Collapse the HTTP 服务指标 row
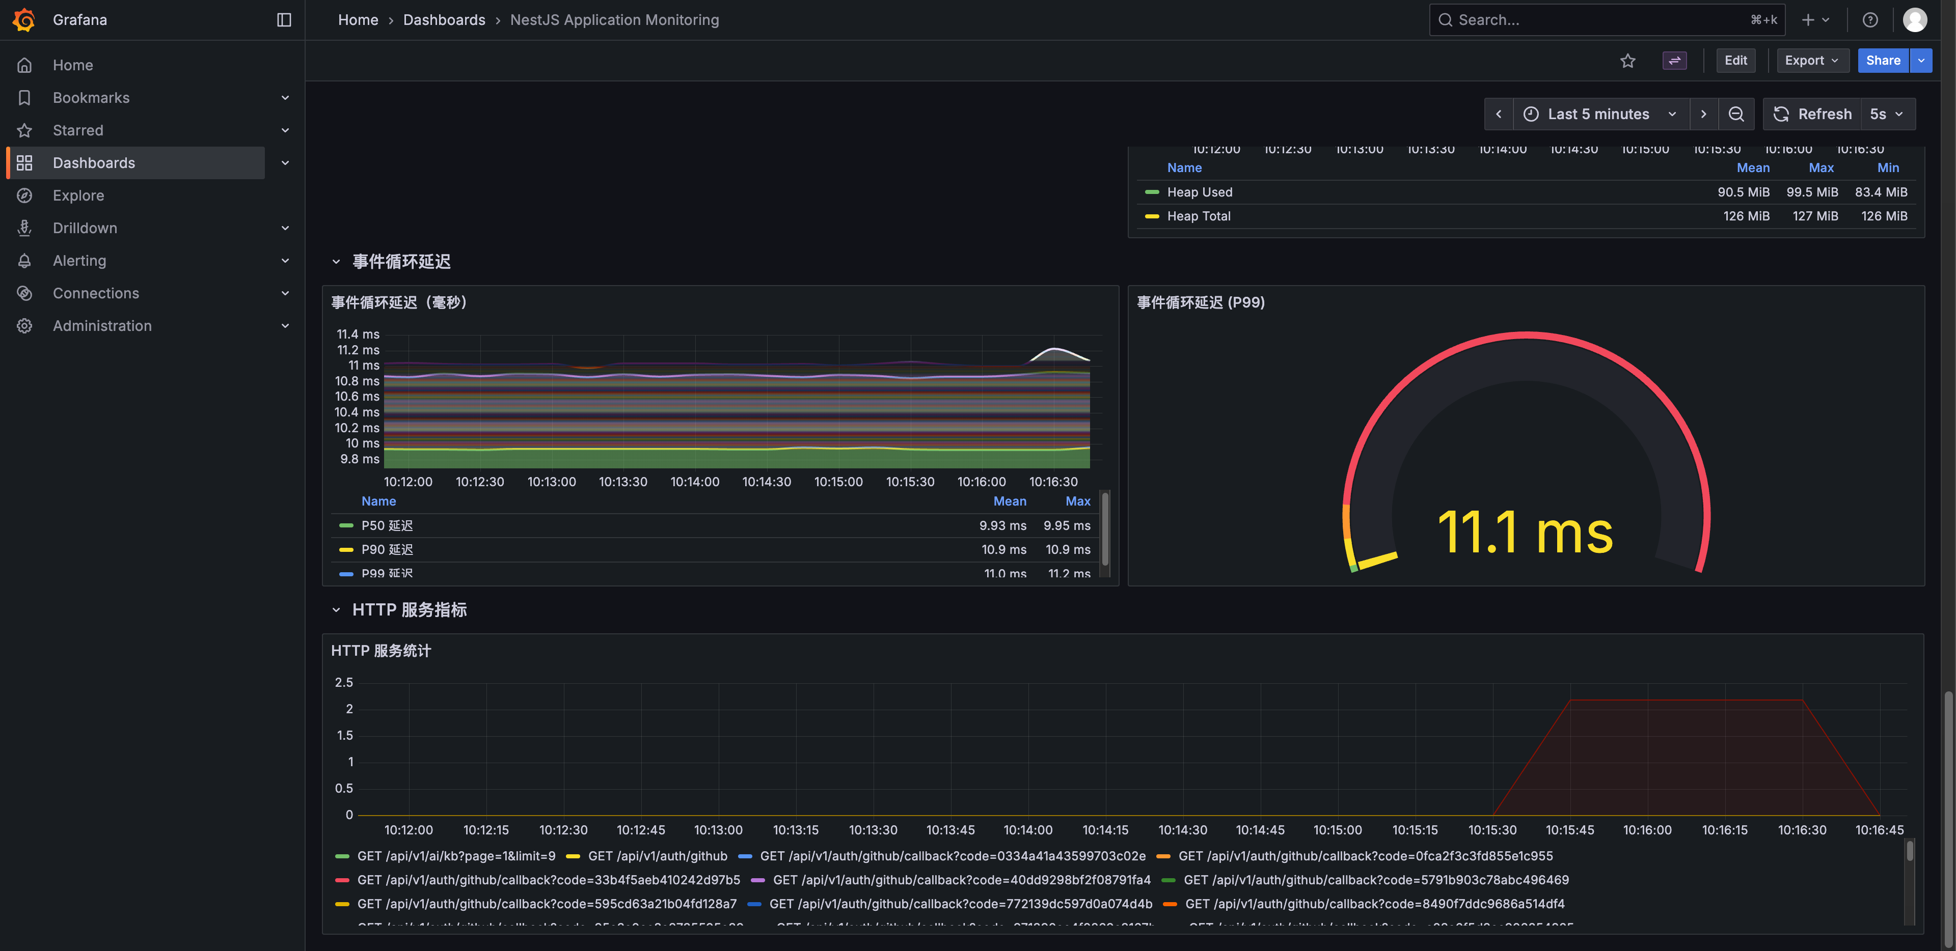Screen dimensions: 1956x951 click(x=336, y=609)
